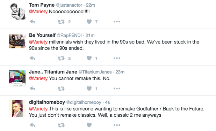Reply to Be Yourself's millennials tweet
This screenshot has width=216, height=131.
click(x=33, y=58)
